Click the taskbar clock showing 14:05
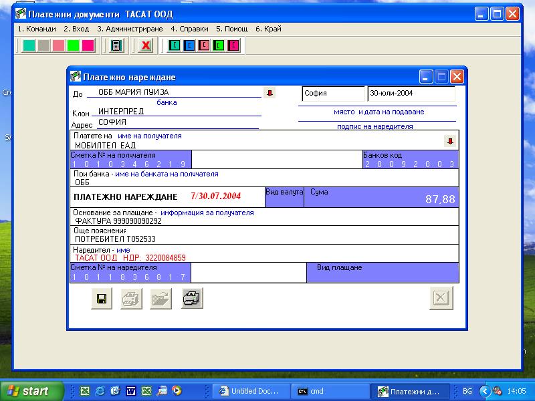This screenshot has width=535, height=401. pos(516,391)
